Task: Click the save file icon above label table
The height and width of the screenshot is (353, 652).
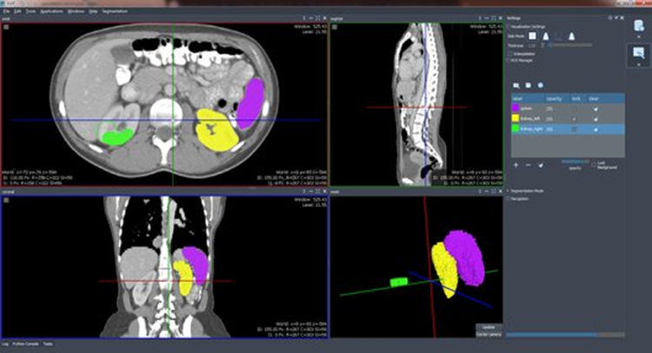Action: (528, 84)
